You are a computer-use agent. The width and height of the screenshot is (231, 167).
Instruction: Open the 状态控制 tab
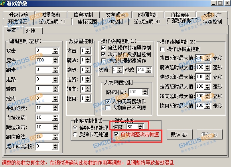(212, 22)
